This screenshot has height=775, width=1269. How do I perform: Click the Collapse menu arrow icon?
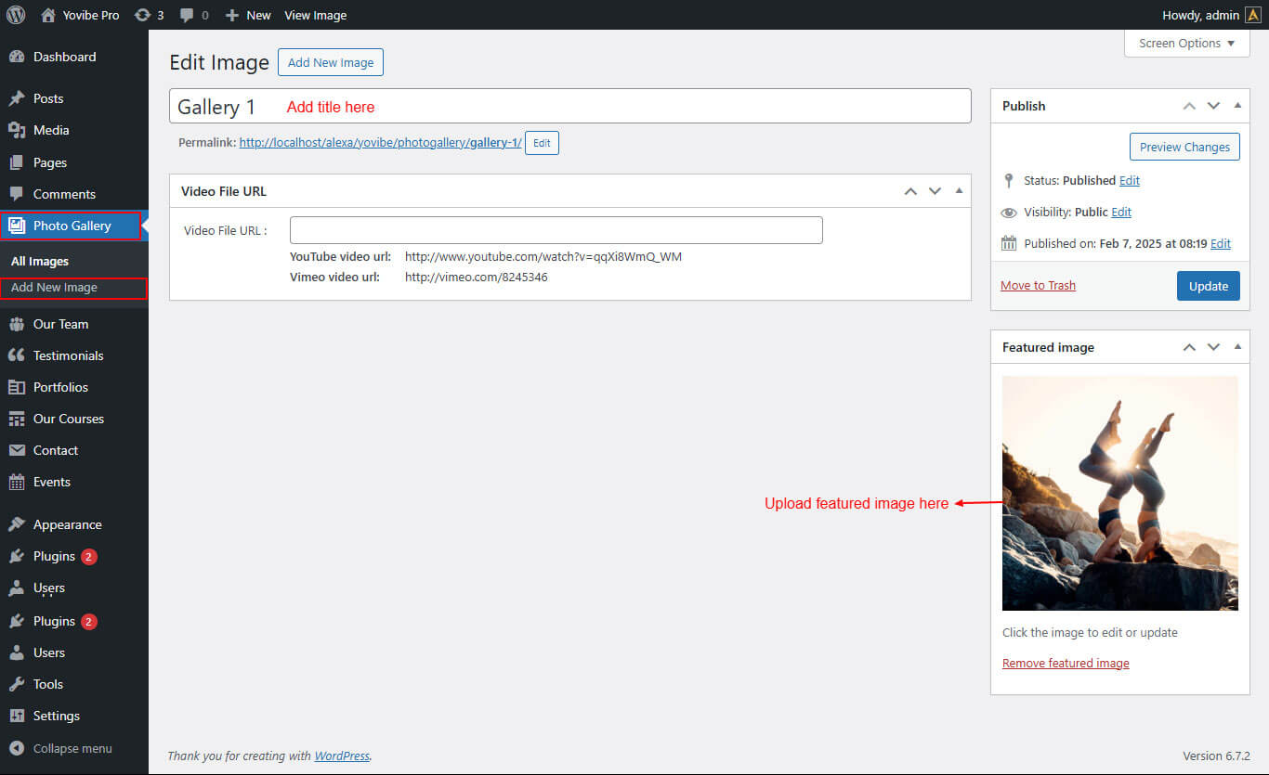17,748
